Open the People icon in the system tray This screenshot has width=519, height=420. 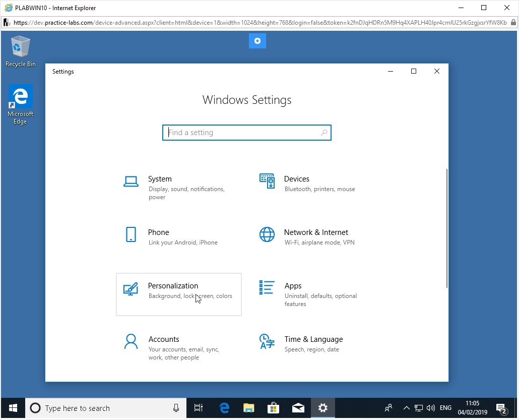tap(388, 408)
